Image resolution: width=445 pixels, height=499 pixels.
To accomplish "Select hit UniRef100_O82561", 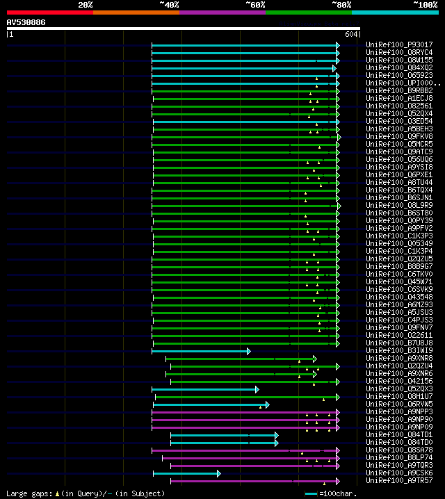I will [399, 106].
